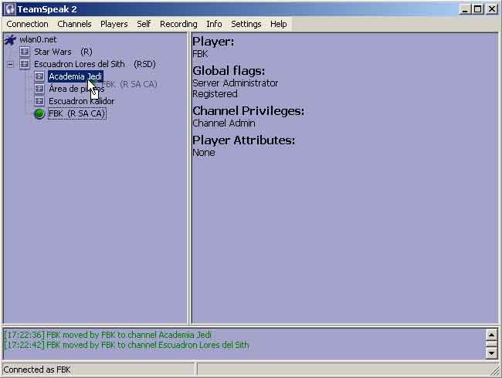502x378 pixels.
Task: Click the 'Global flags:' heading
Action: tap(229, 71)
